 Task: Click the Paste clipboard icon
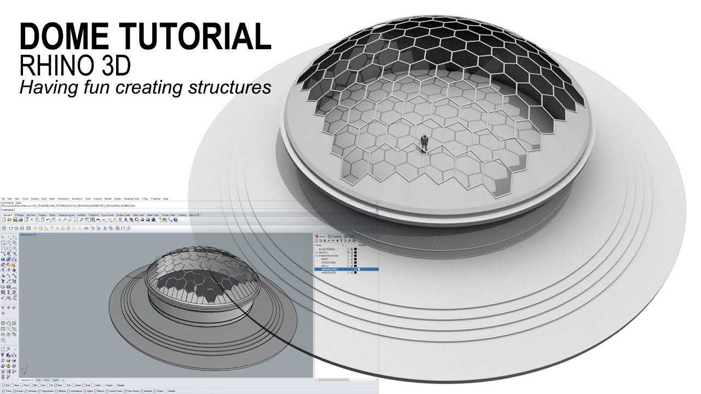[43, 219]
